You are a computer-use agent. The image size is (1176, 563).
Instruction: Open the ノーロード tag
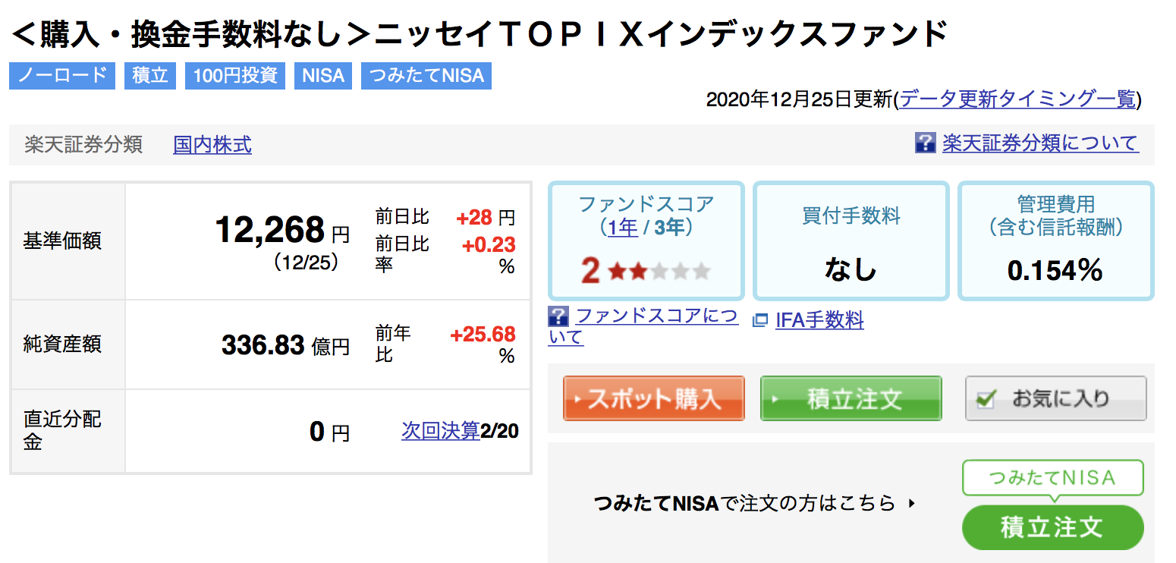click(x=62, y=76)
